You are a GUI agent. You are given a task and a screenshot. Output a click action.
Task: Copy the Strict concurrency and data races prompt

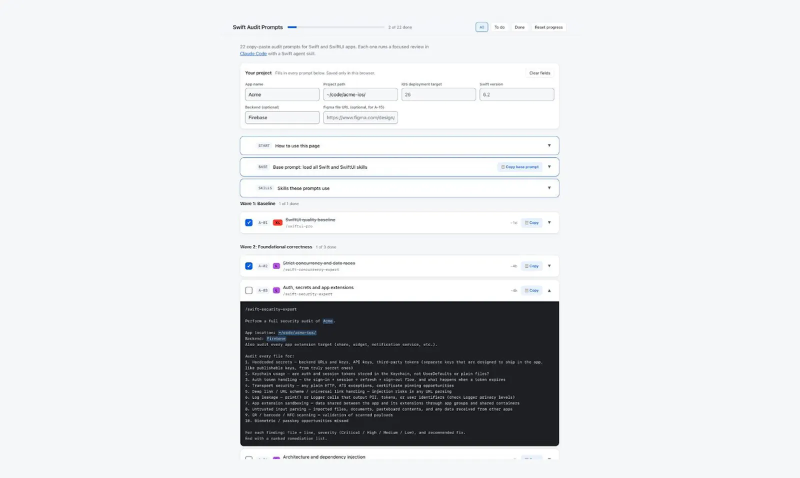531,266
